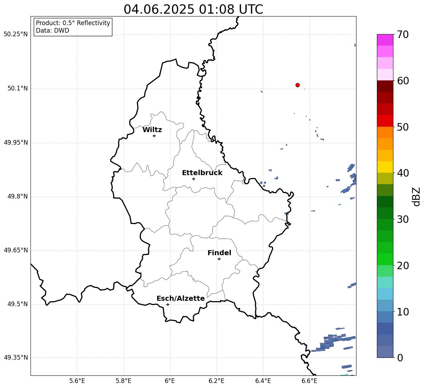Select the Findel city label
Viewport: 425px width, 388px height.
[219, 253]
